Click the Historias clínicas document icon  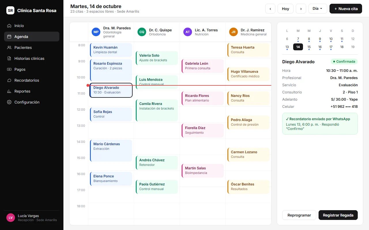tap(9, 58)
